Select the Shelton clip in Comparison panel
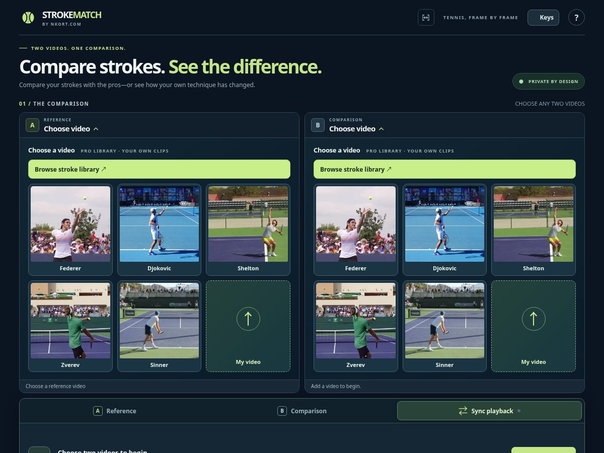This screenshot has height=453, width=604. click(534, 230)
